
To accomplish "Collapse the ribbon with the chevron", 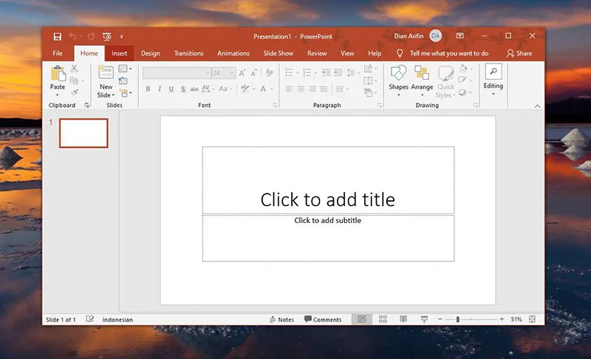I will (x=537, y=106).
